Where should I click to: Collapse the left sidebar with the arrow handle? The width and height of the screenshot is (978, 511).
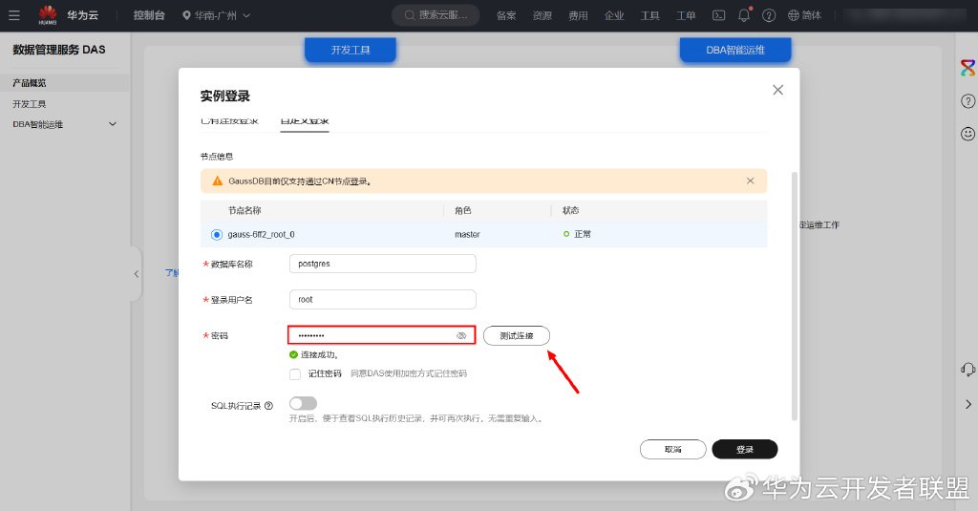136,274
